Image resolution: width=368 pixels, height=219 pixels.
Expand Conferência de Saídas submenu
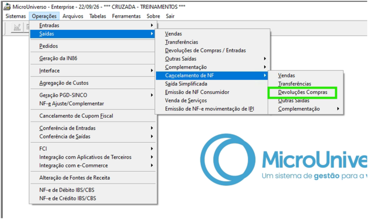click(x=93, y=136)
